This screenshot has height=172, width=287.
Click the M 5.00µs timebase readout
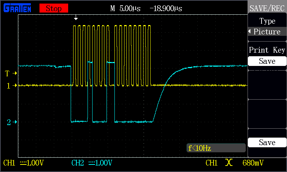click(x=125, y=8)
